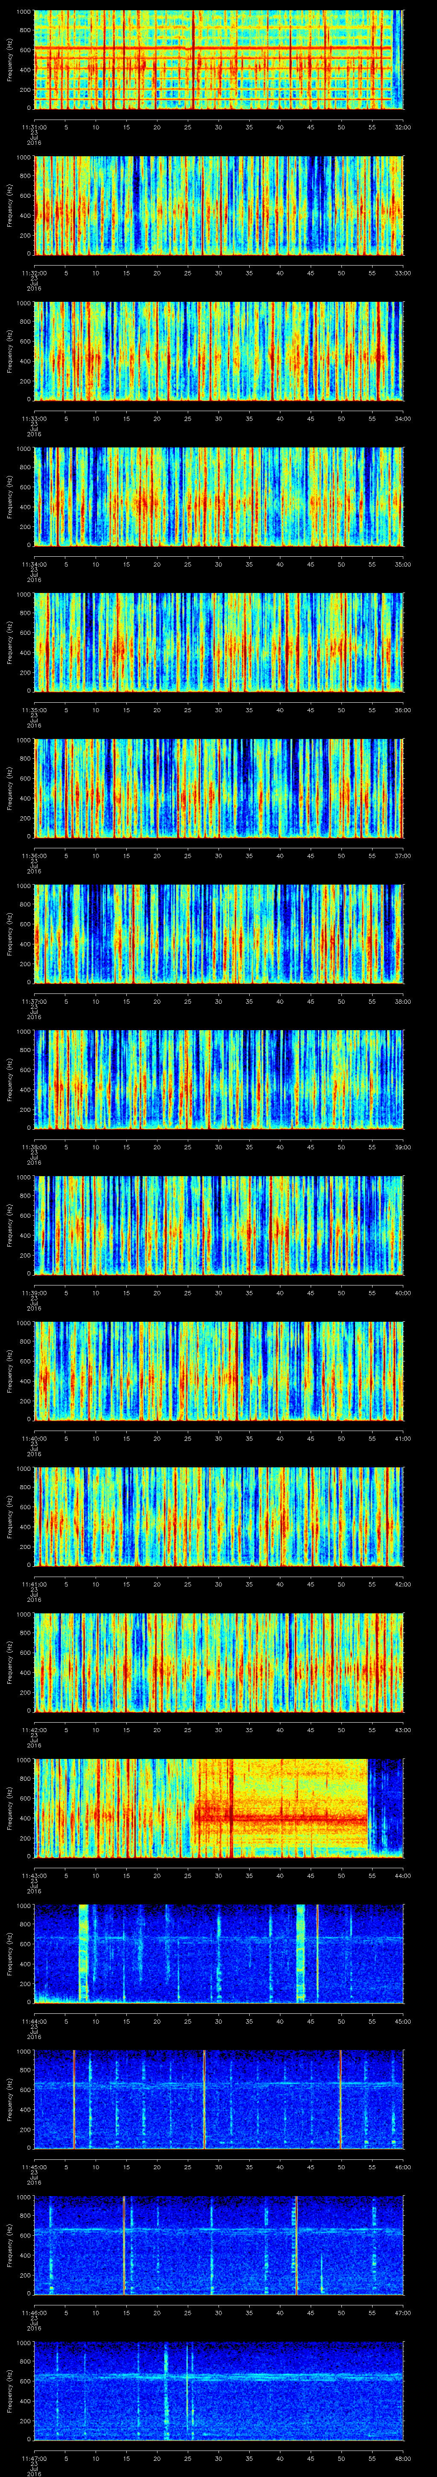Select the '32:00' end time label
Screen dimensions: 437x2477
tap(403, 127)
